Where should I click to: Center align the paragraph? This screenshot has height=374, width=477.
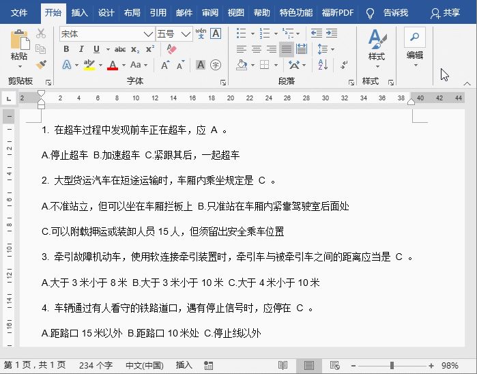257,49
